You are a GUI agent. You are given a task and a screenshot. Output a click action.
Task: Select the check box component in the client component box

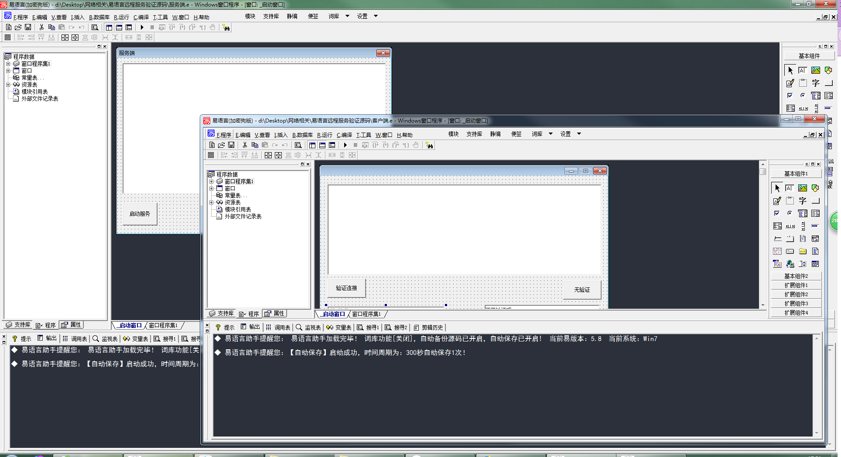(777, 213)
